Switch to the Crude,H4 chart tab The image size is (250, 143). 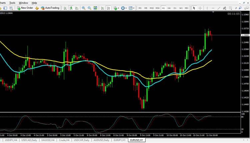pyautogui.click(x=64, y=140)
